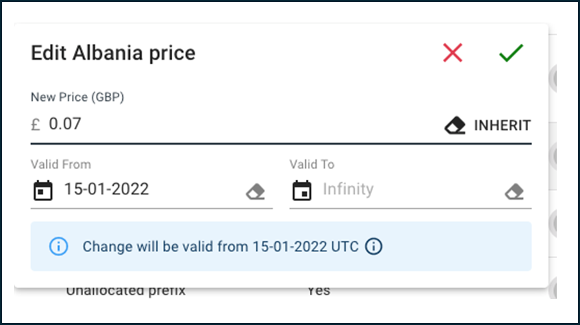Click the 'Valid To' label
The height and width of the screenshot is (325, 580).
[x=312, y=164]
